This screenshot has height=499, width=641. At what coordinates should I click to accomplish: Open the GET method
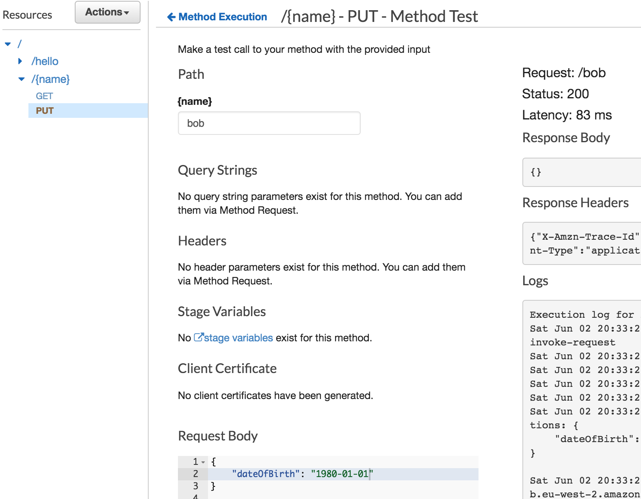point(44,96)
